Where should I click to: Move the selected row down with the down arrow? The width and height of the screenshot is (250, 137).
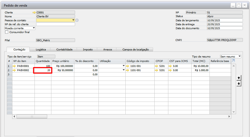click(x=239, y=83)
